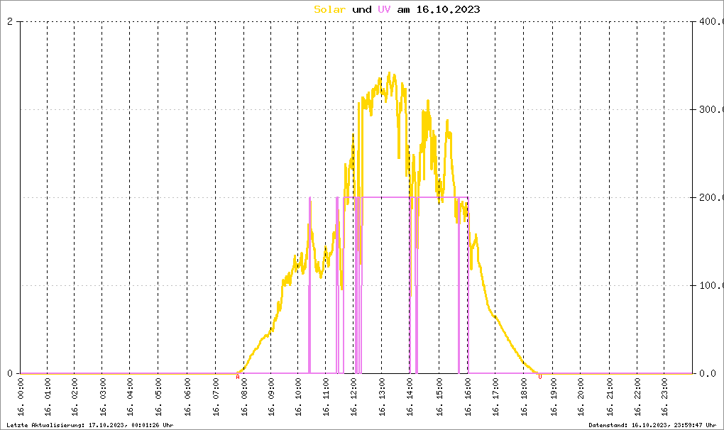Click the '16. 08:00' time axis label

244,397
